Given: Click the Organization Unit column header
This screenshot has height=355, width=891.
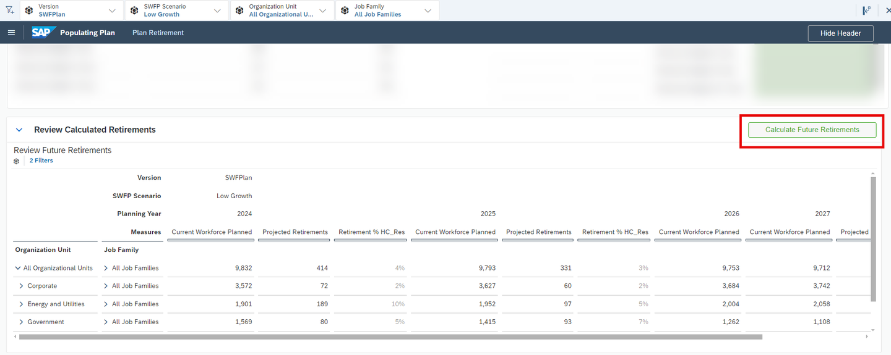Looking at the screenshot, I should pyautogui.click(x=43, y=250).
